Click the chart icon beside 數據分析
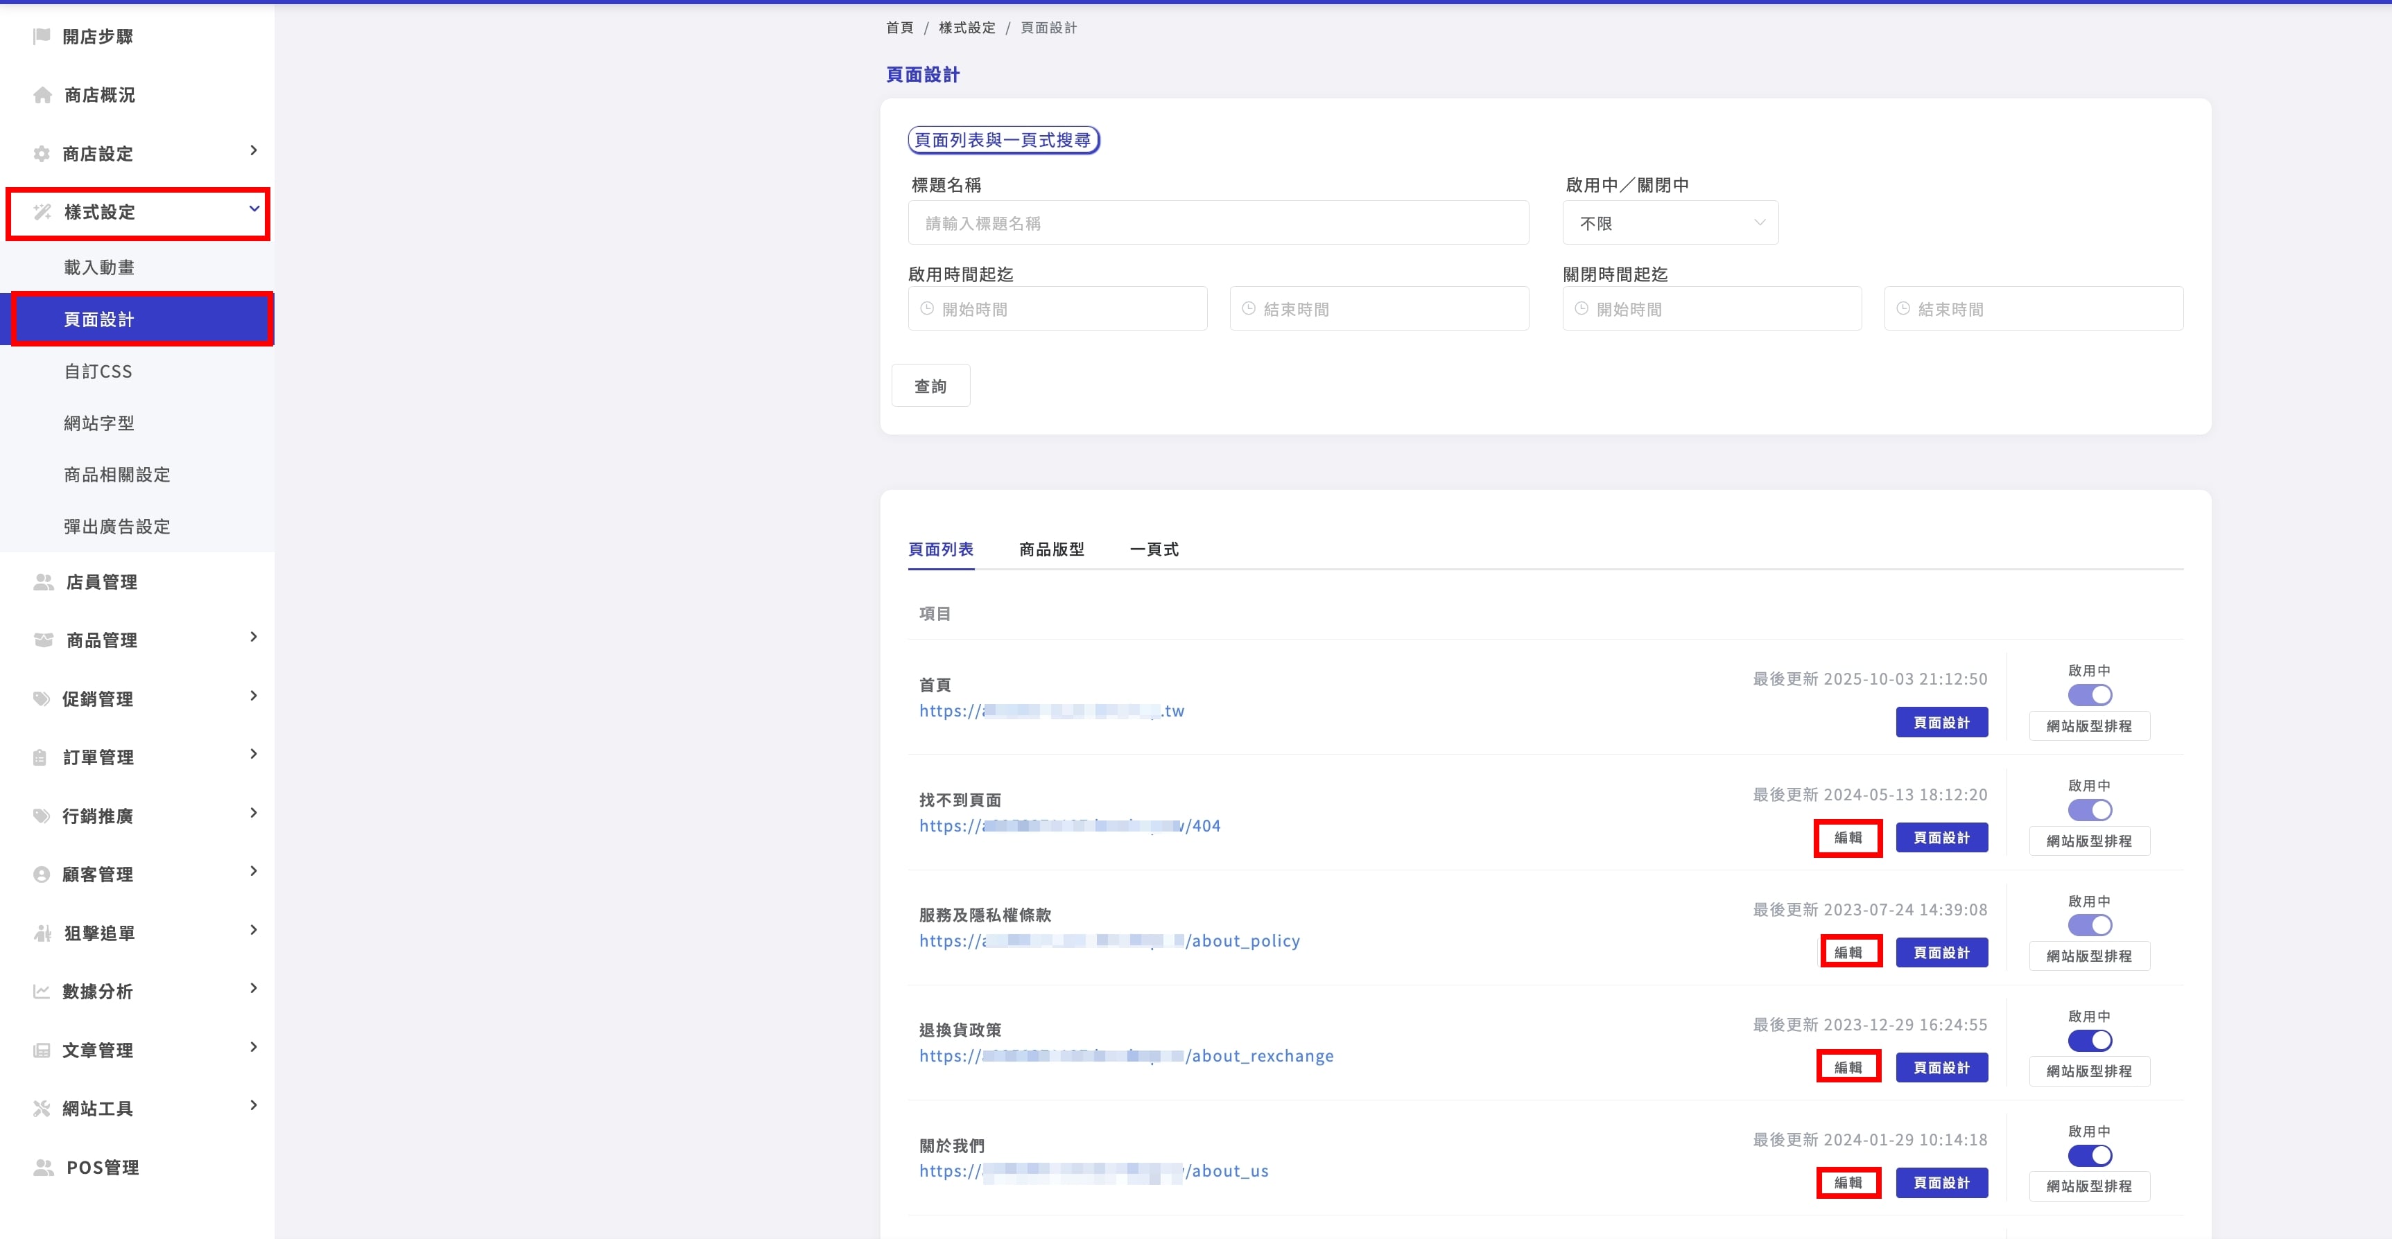 [x=41, y=991]
